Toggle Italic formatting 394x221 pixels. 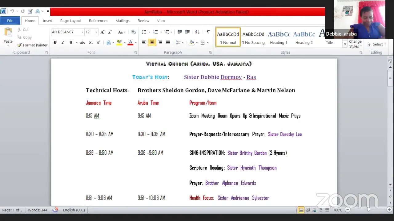click(x=63, y=42)
